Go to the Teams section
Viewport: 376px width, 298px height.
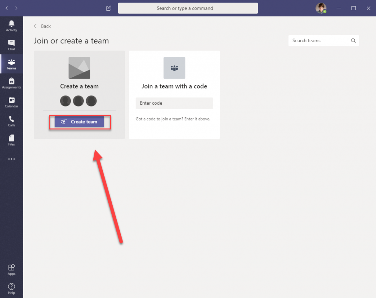11,64
